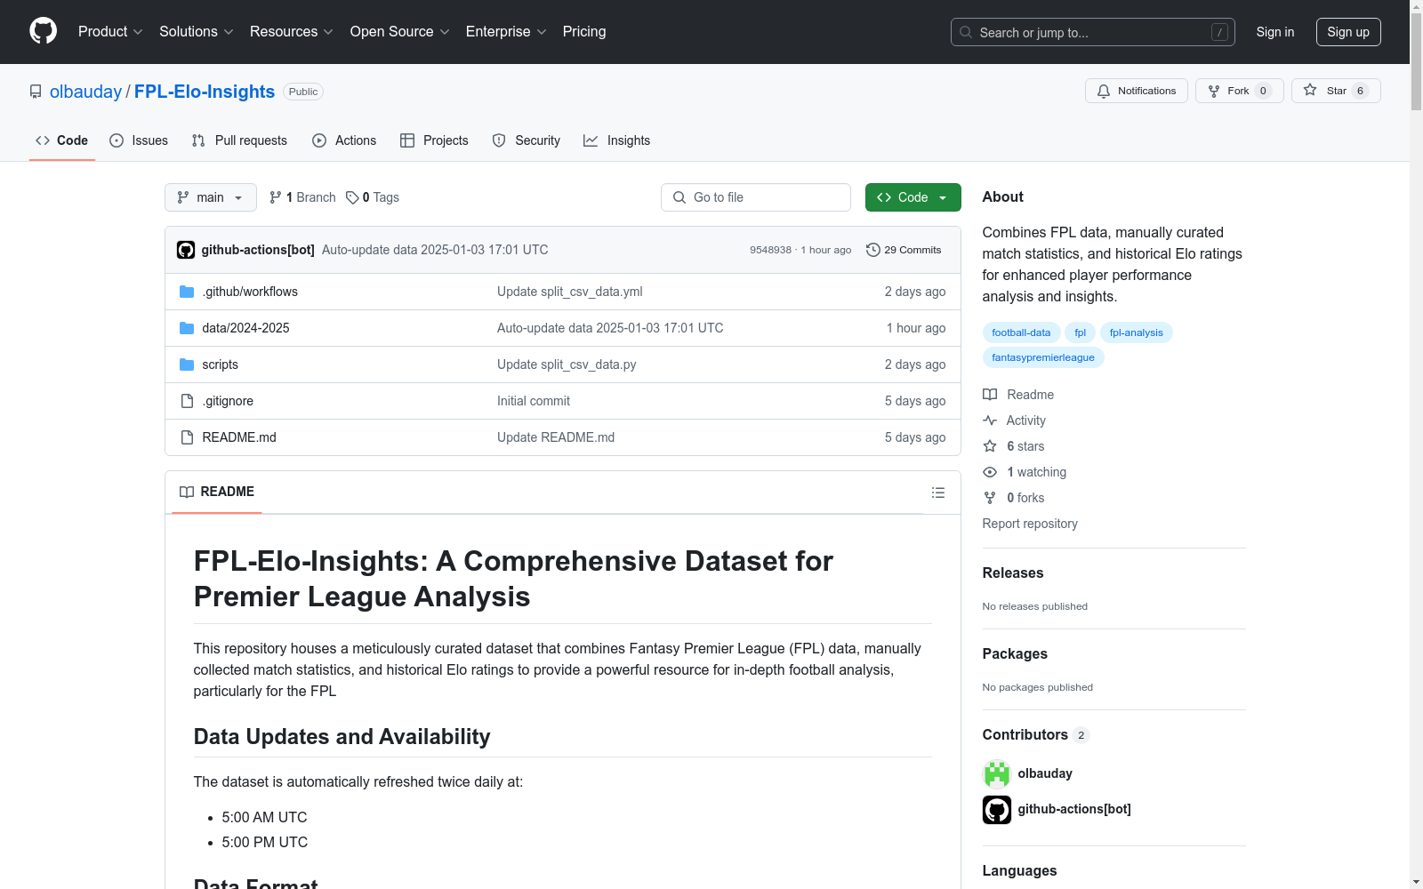Image resolution: width=1423 pixels, height=889 pixels.
Task: Select the Code tab
Action: tap(61, 140)
